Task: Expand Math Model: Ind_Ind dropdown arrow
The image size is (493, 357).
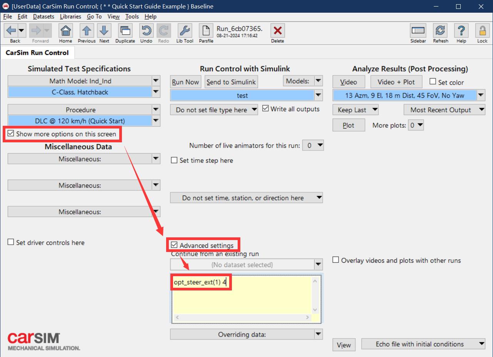Action: 156,81
